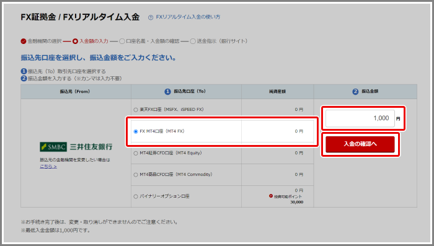The height and width of the screenshot is (246, 434).
Task: Click the 純資産額 column header
Action: tap(277, 91)
